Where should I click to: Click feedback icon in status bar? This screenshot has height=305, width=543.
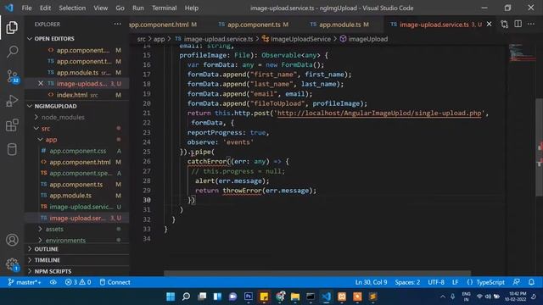(516, 282)
